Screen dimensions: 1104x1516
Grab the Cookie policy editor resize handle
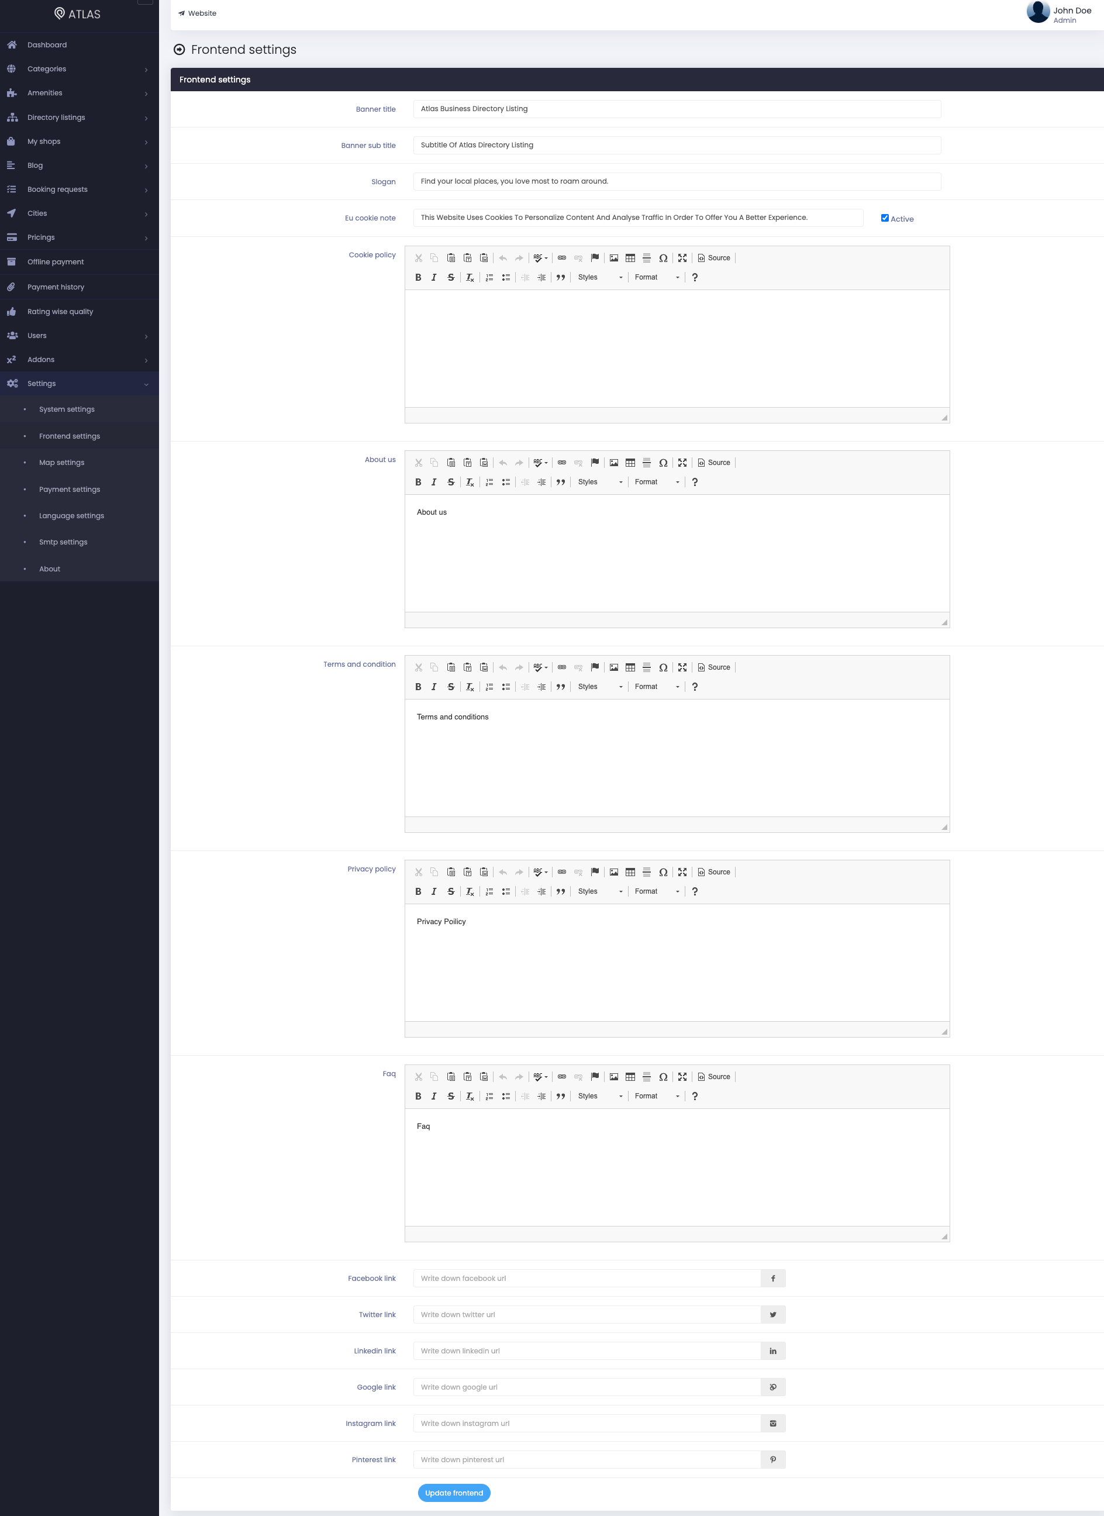944,418
